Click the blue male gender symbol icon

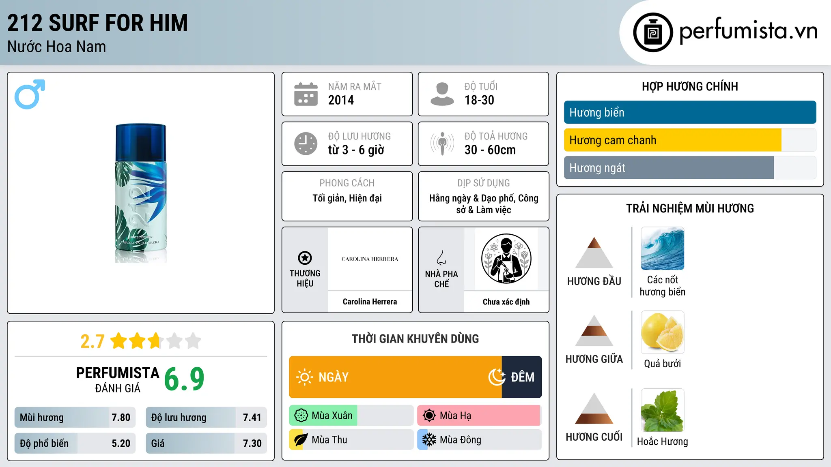coord(30,94)
